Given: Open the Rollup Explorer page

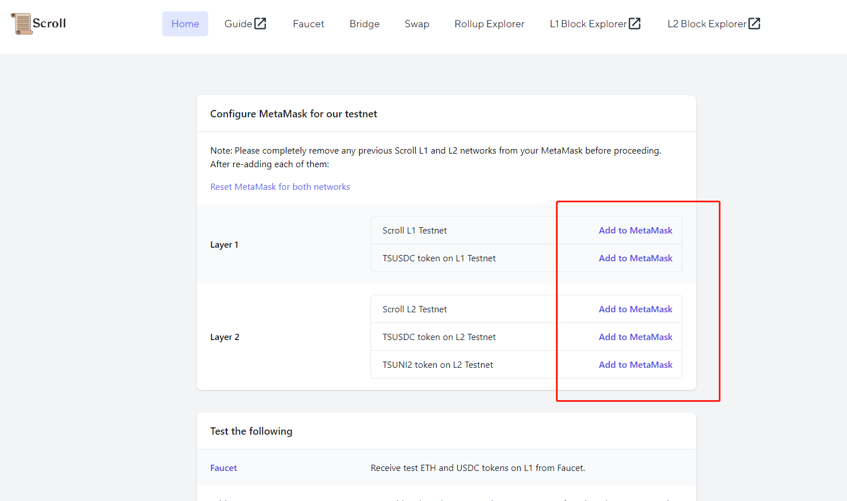Looking at the screenshot, I should point(490,24).
